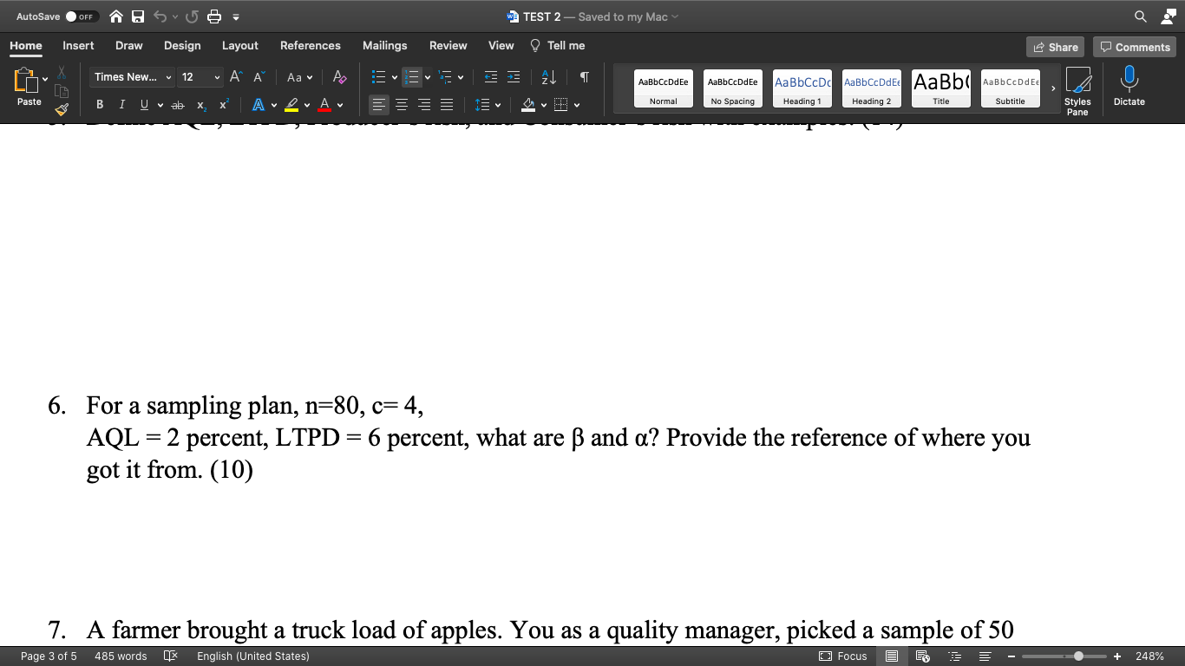The height and width of the screenshot is (666, 1185).
Task: Open the English (United States) language setting
Action: click(252, 656)
